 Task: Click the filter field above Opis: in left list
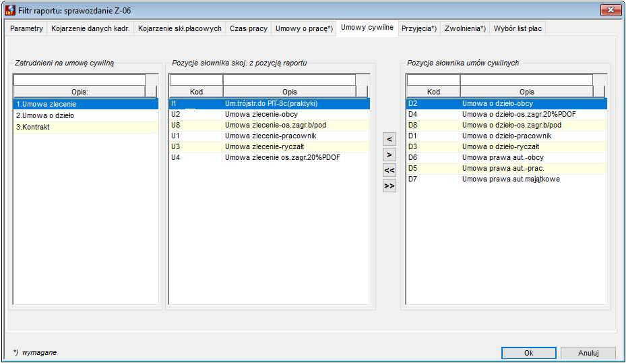pyautogui.click(x=80, y=80)
